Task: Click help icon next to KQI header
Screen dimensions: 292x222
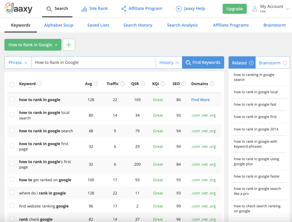Action: 163,84
